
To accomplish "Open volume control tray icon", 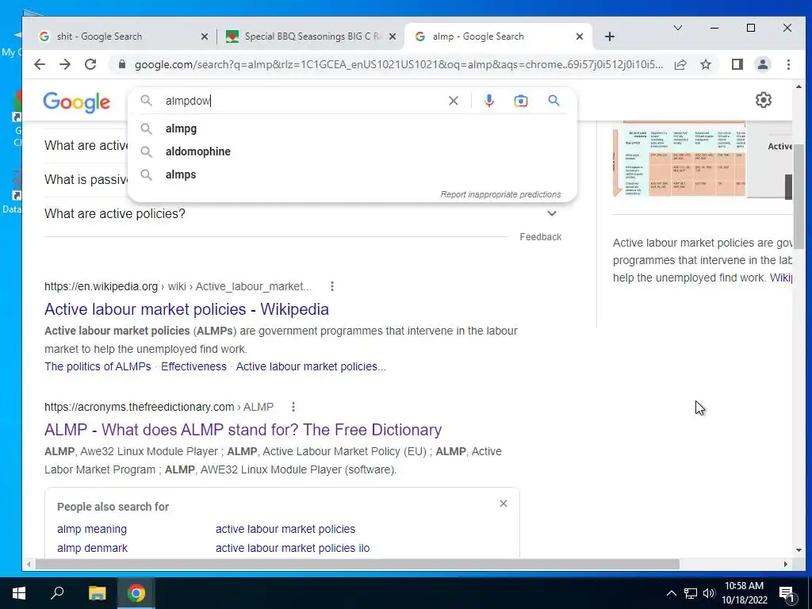I will [x=708, y=593].
